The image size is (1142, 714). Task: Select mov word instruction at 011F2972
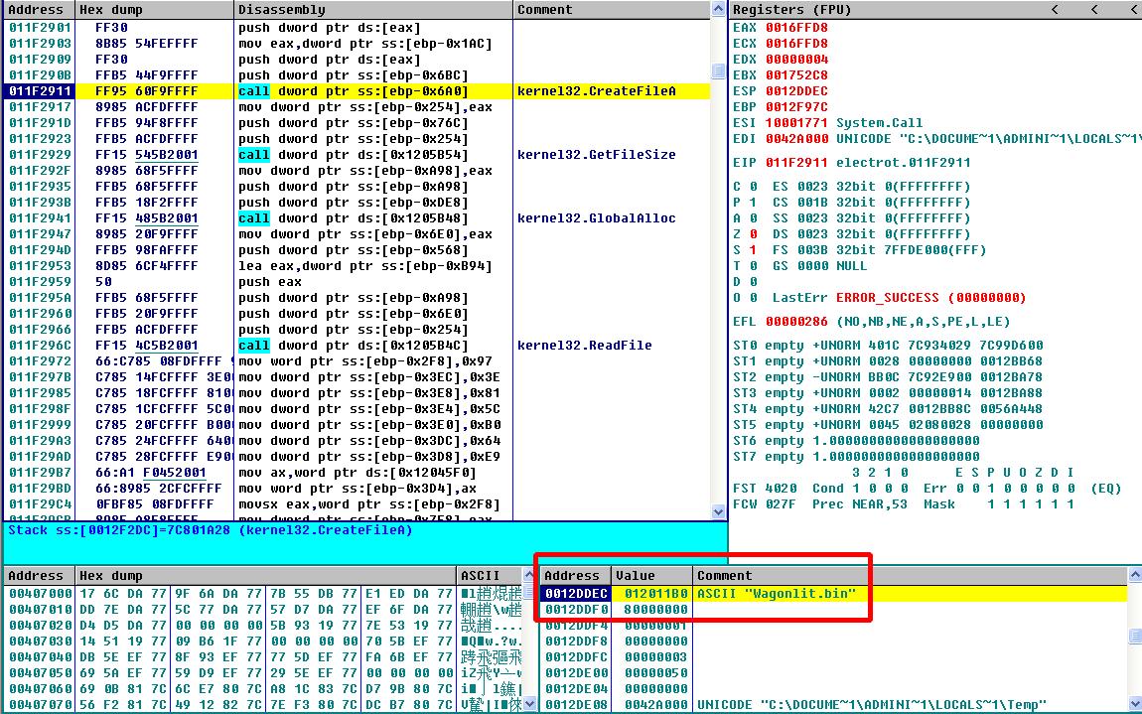pyautogui.click(x=357, y=361)
